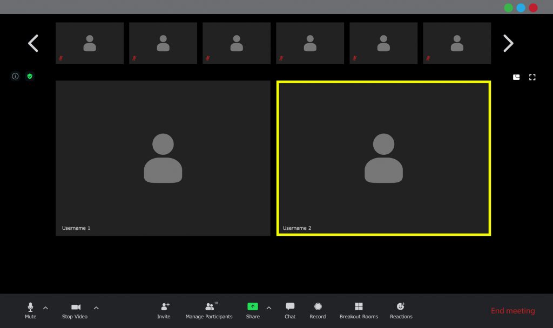Enter fullscreen mode

click(x=532, y=77)
